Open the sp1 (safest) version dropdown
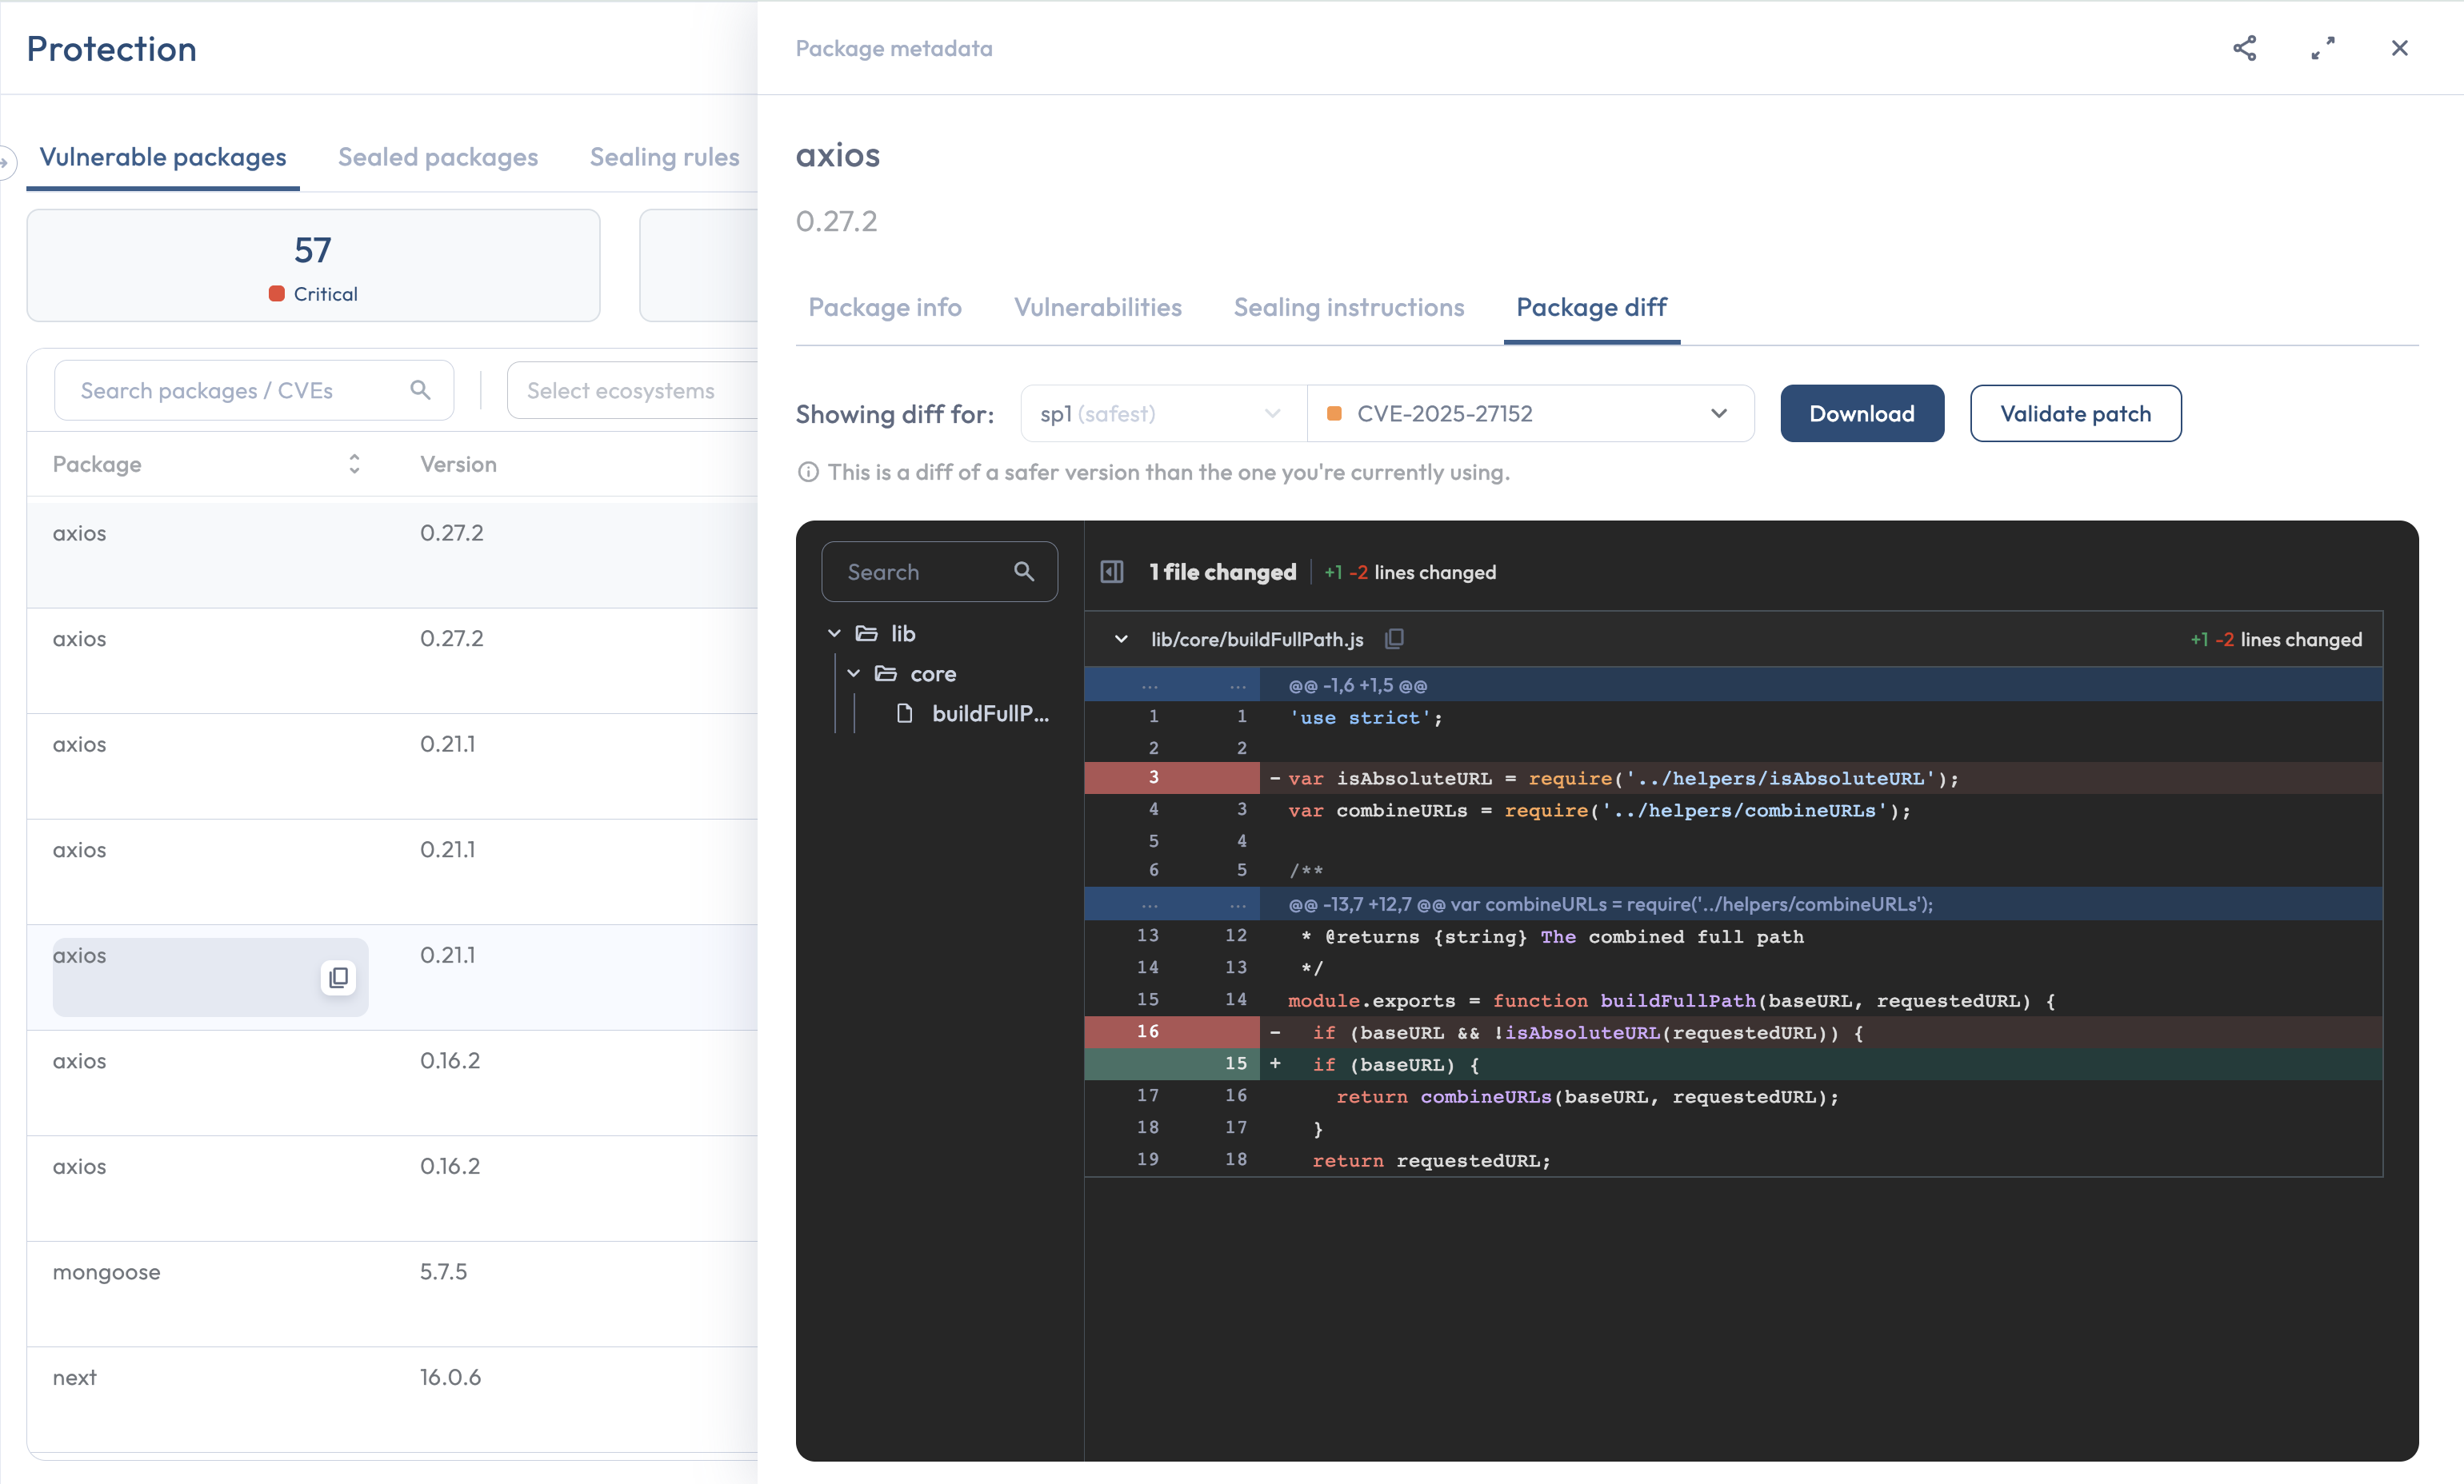The image size is (2464, 1484). click(1163, 413)
